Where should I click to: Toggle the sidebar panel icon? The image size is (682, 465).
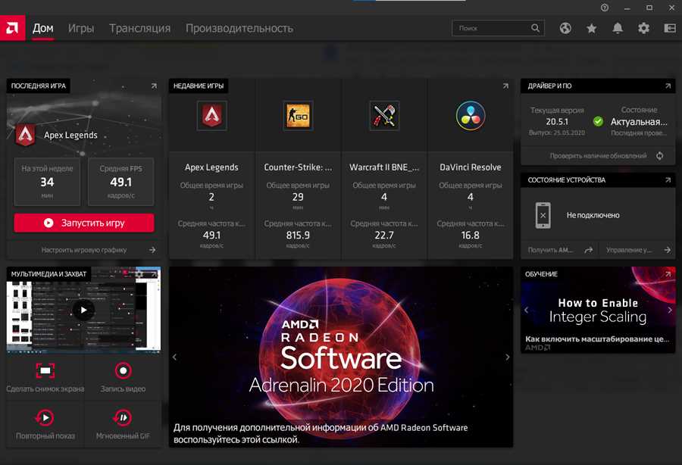pos(670,28)
